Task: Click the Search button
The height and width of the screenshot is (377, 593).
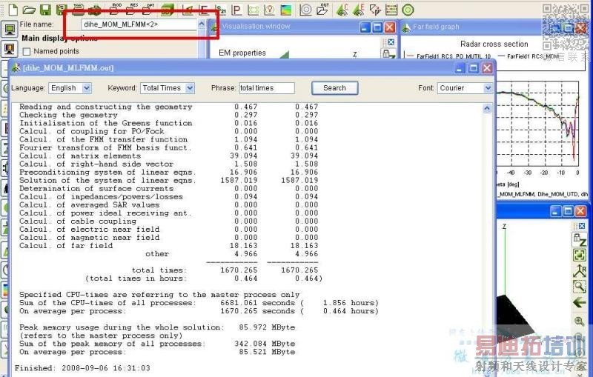Action: (x=335, y=88)
